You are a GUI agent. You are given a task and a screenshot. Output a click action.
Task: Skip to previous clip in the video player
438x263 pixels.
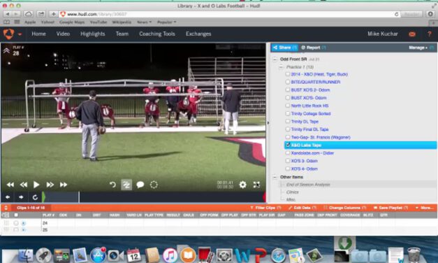(x=10, y=185)
